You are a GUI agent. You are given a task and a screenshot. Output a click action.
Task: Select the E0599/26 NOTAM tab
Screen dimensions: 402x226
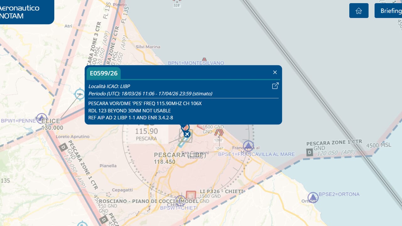point(104,73)
